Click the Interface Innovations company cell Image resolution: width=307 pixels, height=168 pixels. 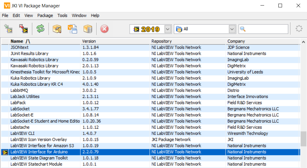click(263, 96)
